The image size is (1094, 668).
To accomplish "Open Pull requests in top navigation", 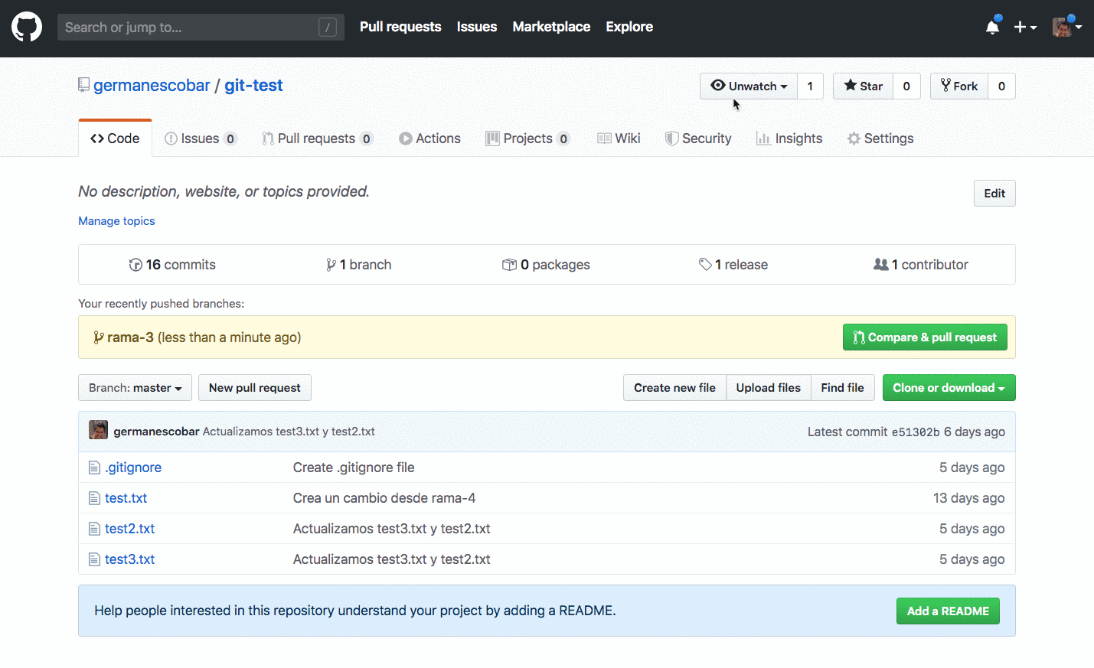I will click(400, 27).
